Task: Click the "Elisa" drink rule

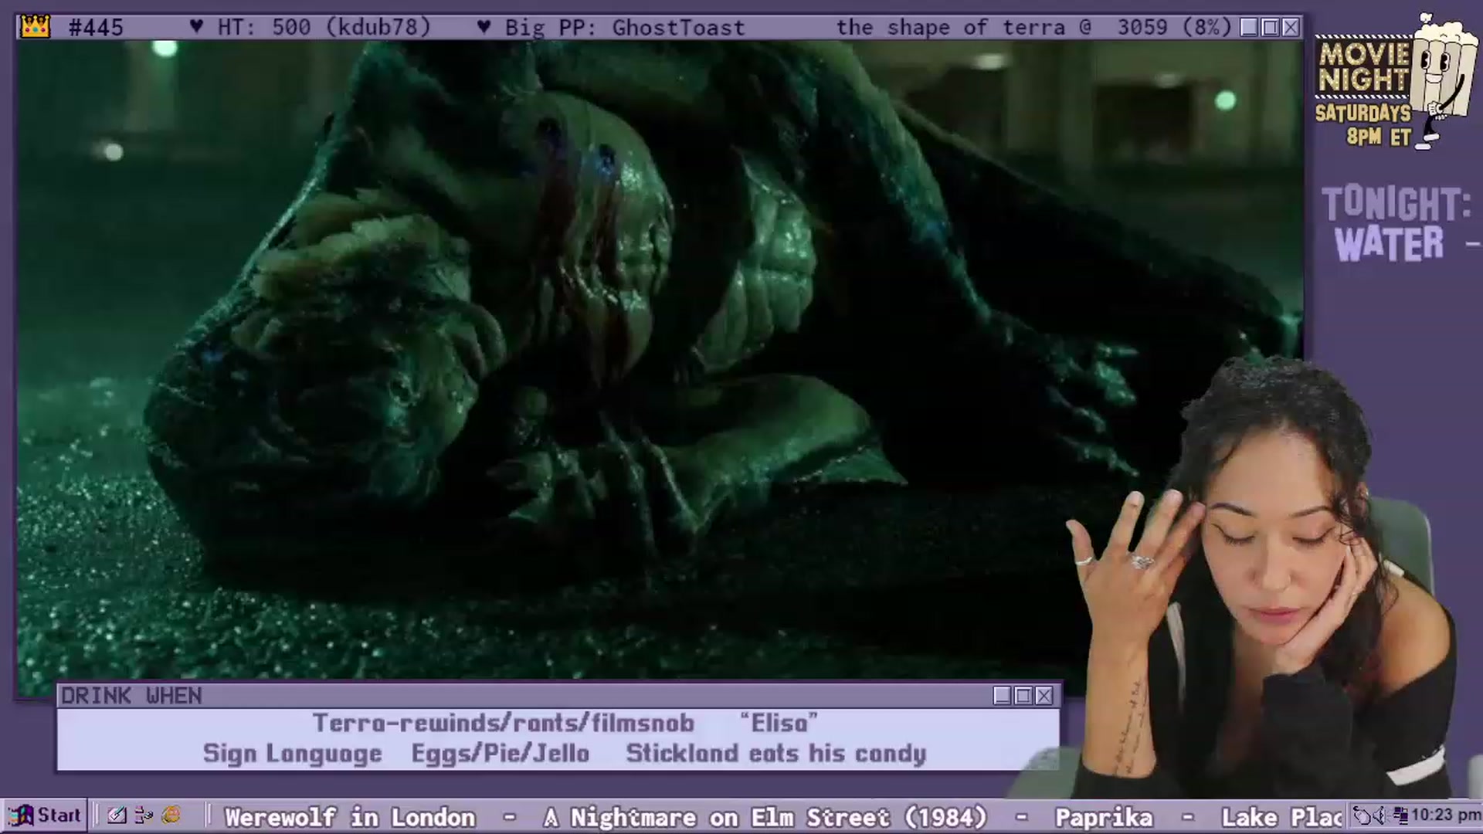Action: point(779,723)
